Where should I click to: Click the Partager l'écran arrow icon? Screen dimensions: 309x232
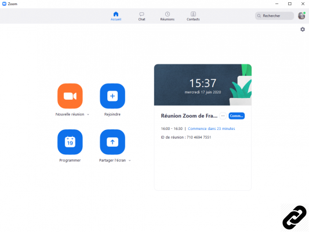(112, 142)
